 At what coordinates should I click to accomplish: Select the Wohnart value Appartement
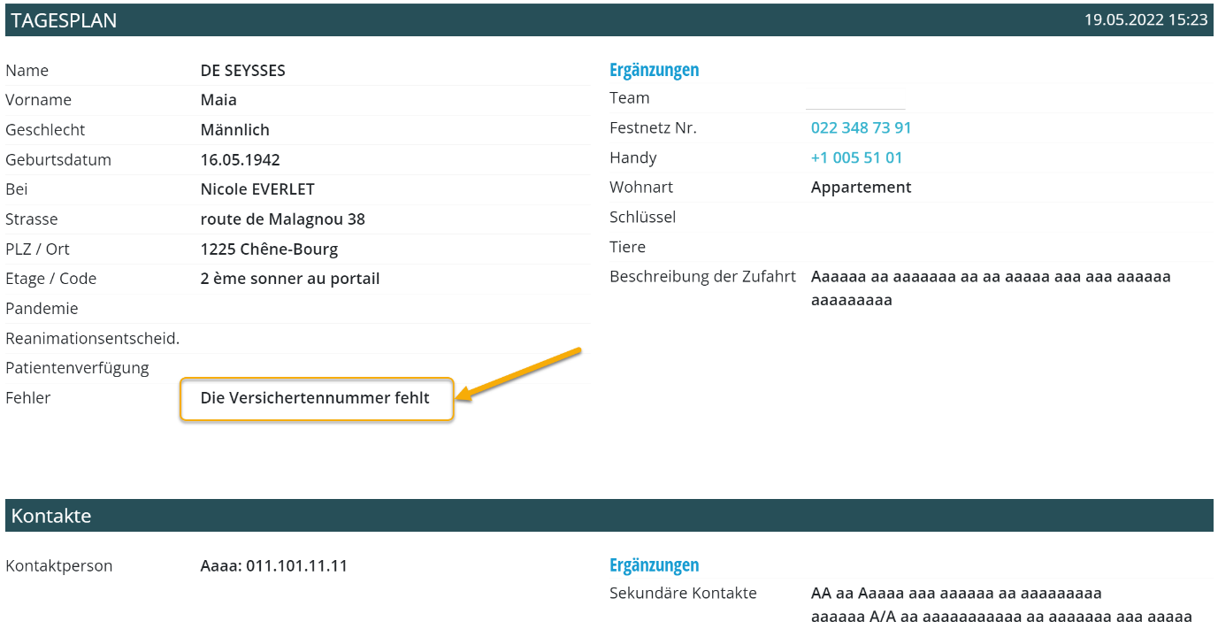click(861, 188)
